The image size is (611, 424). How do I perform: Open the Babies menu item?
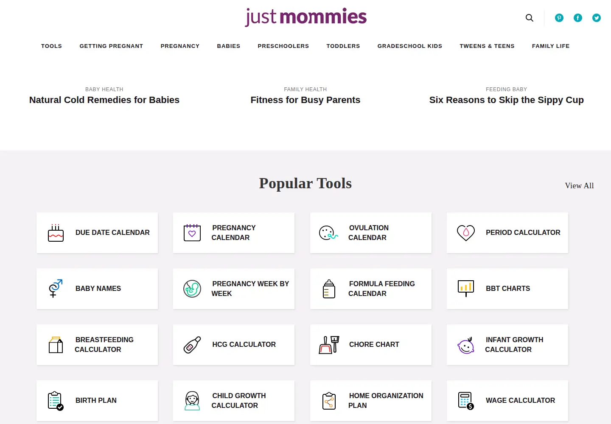point(229,46)
